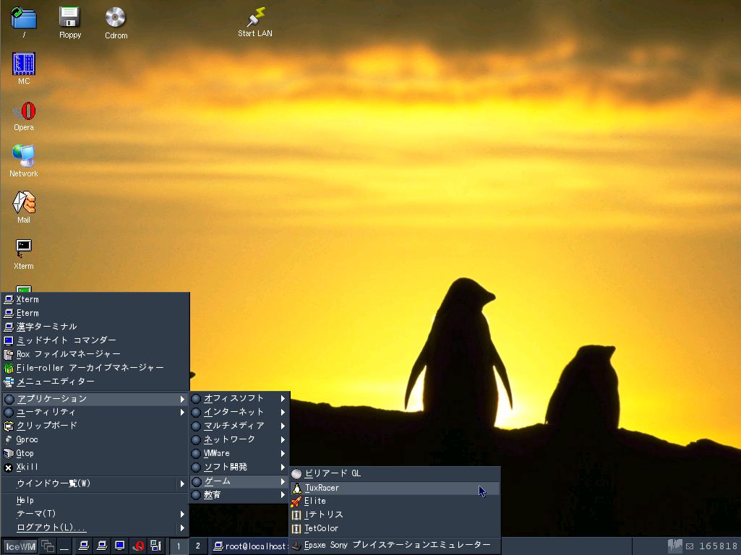Expand the オフィスソフト submenu
The height and width of the screenshot is (555, 741).
coord(239,399)
